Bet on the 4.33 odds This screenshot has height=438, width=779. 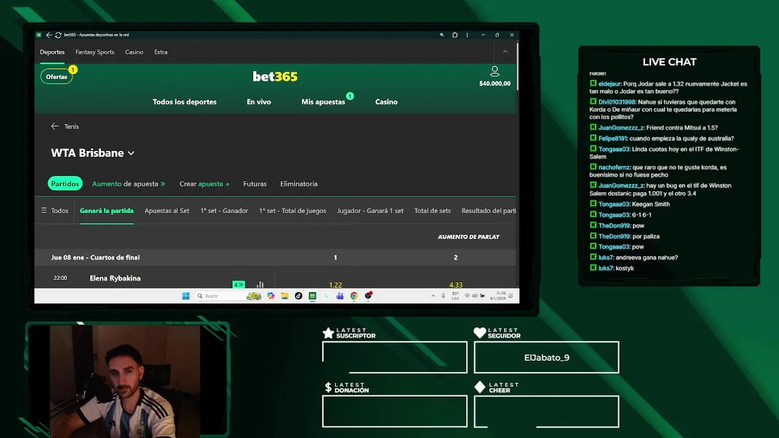point(456,285)
